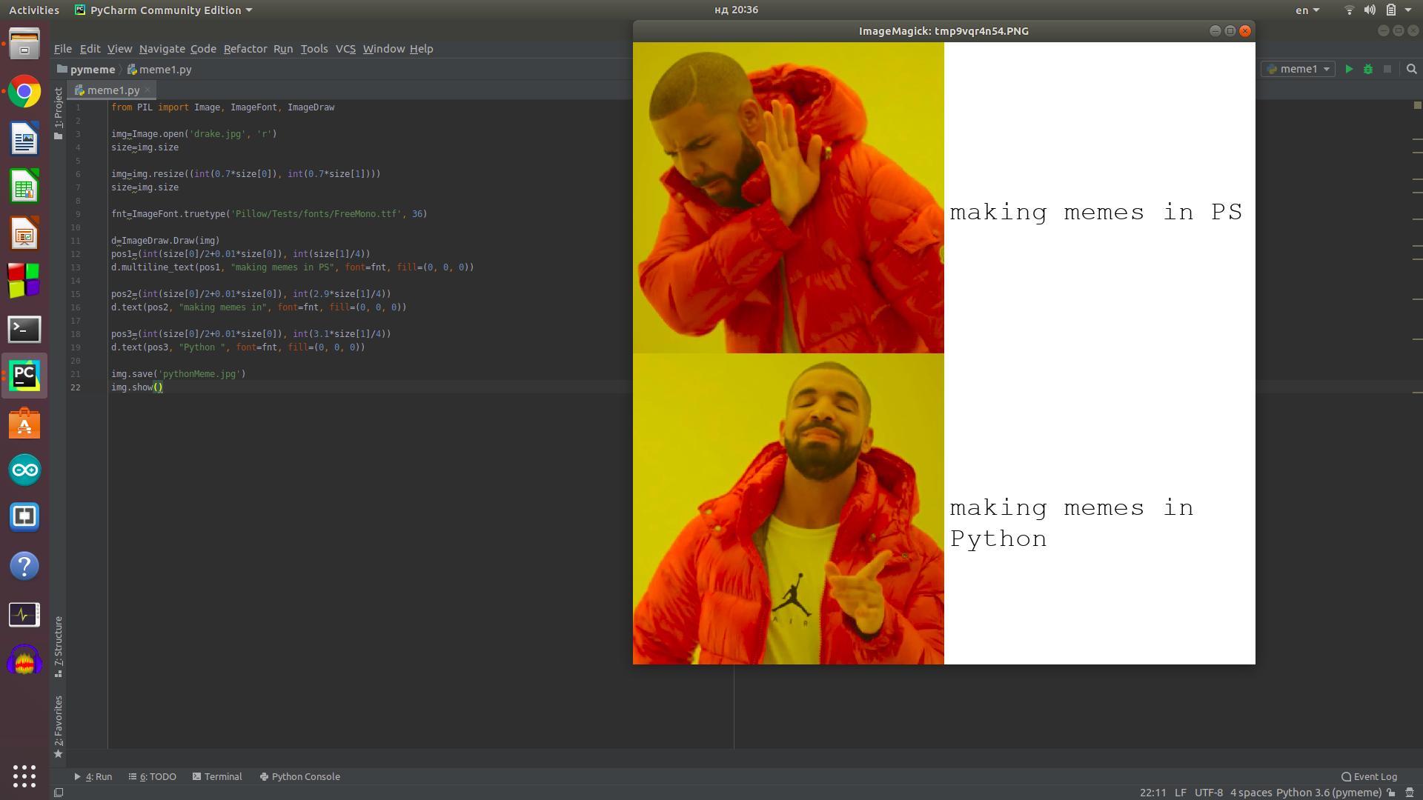
Task: Run the meme1 configuration with the green play icon
Action: (1349, 69)
